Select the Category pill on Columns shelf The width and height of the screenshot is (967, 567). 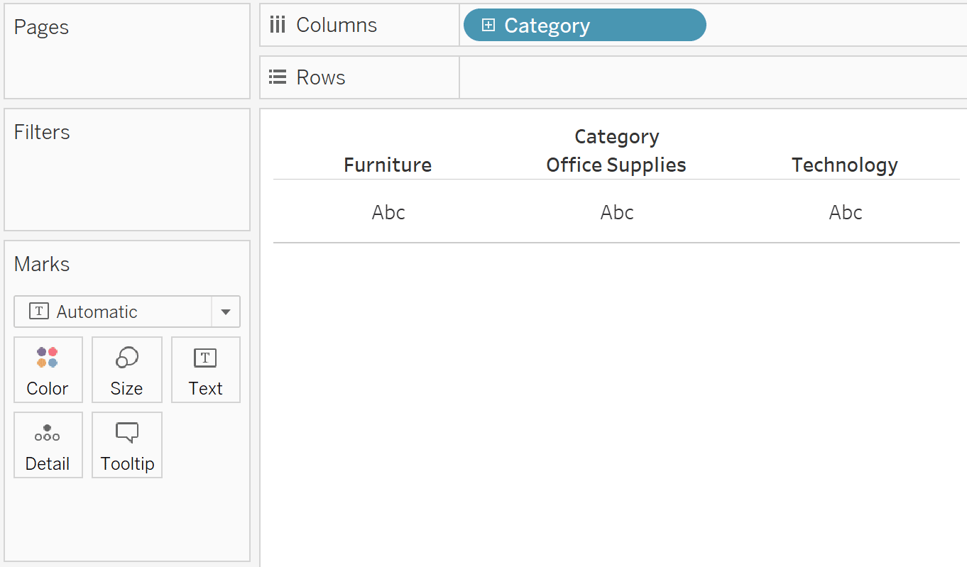584,26
